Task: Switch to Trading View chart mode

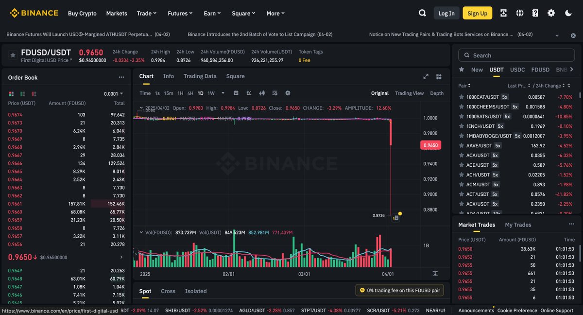Action: [x=409, y=93]
